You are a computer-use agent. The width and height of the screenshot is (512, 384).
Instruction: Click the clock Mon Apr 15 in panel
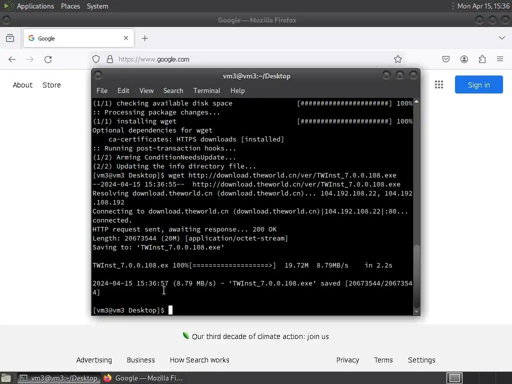pyautogui.click(x=483, y=6)
